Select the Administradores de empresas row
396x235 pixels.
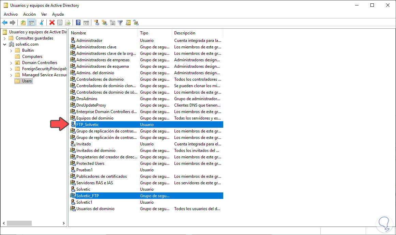146,60
